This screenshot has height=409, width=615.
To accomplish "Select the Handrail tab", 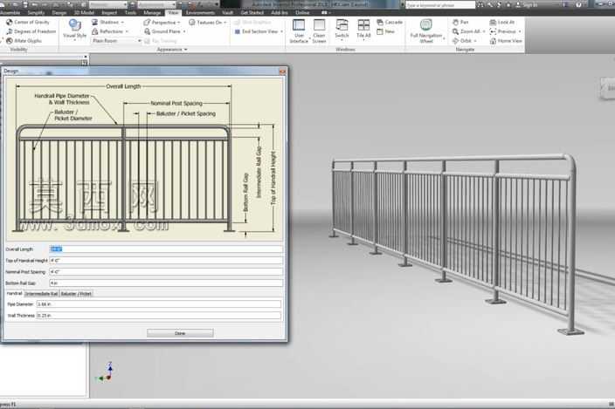I will [15, 294].
